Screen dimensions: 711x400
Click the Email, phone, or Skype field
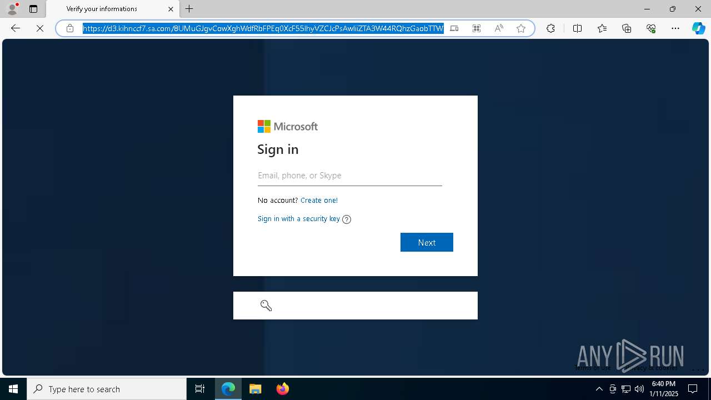click(x=350, y=176)
